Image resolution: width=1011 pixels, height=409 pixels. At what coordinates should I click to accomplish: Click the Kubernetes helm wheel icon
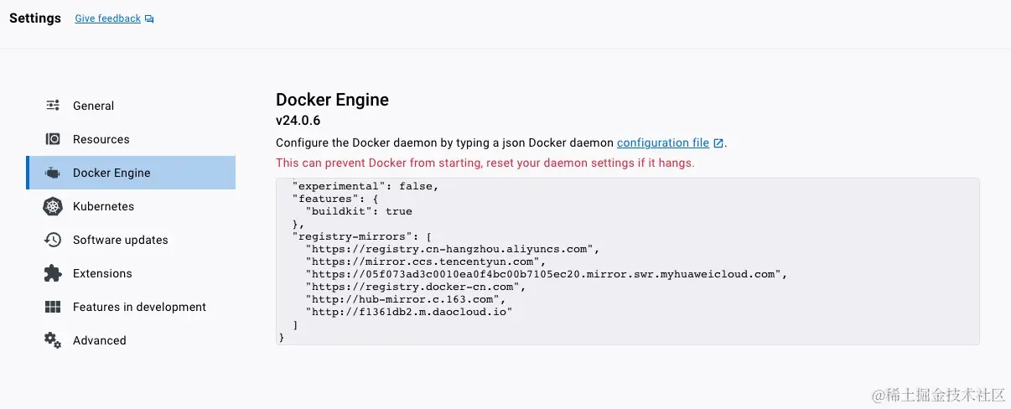click(x=53, y=206)
